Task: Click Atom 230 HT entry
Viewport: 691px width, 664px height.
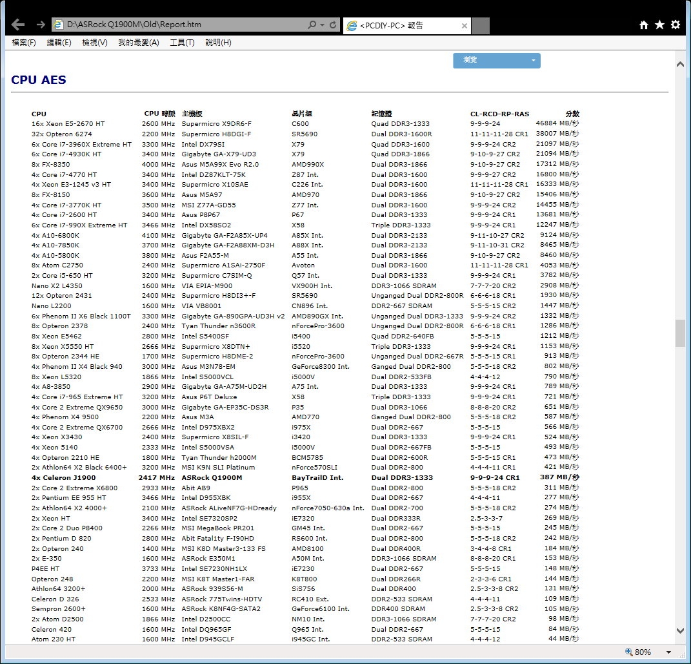Action: click(54, 639)
